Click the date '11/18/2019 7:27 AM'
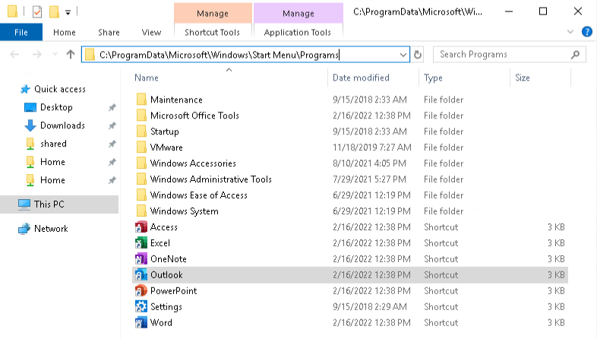The image size is (597, 339). click(x=372, y=147)
